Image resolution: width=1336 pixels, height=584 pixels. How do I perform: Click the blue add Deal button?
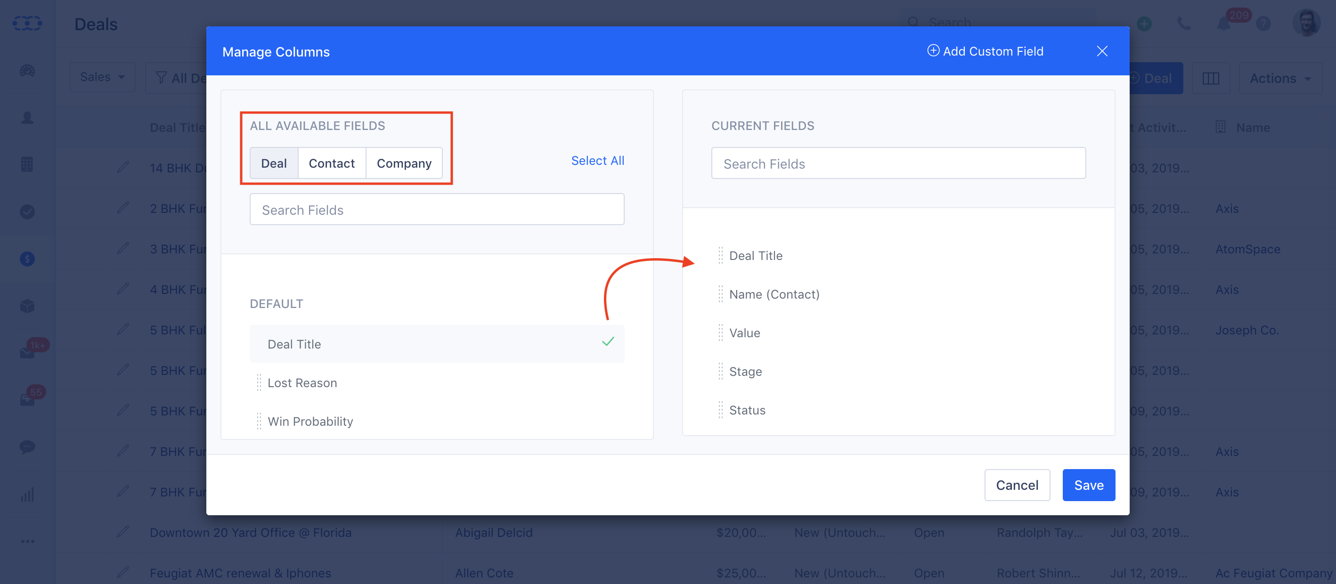(1156, 78)
